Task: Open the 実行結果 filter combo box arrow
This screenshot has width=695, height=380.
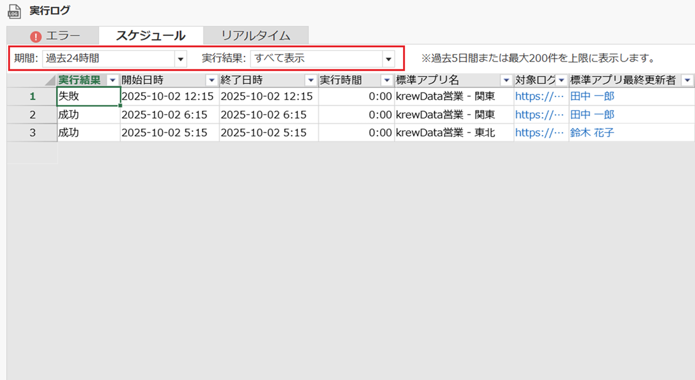Action: pyautogui.click(x=388, y=58)
